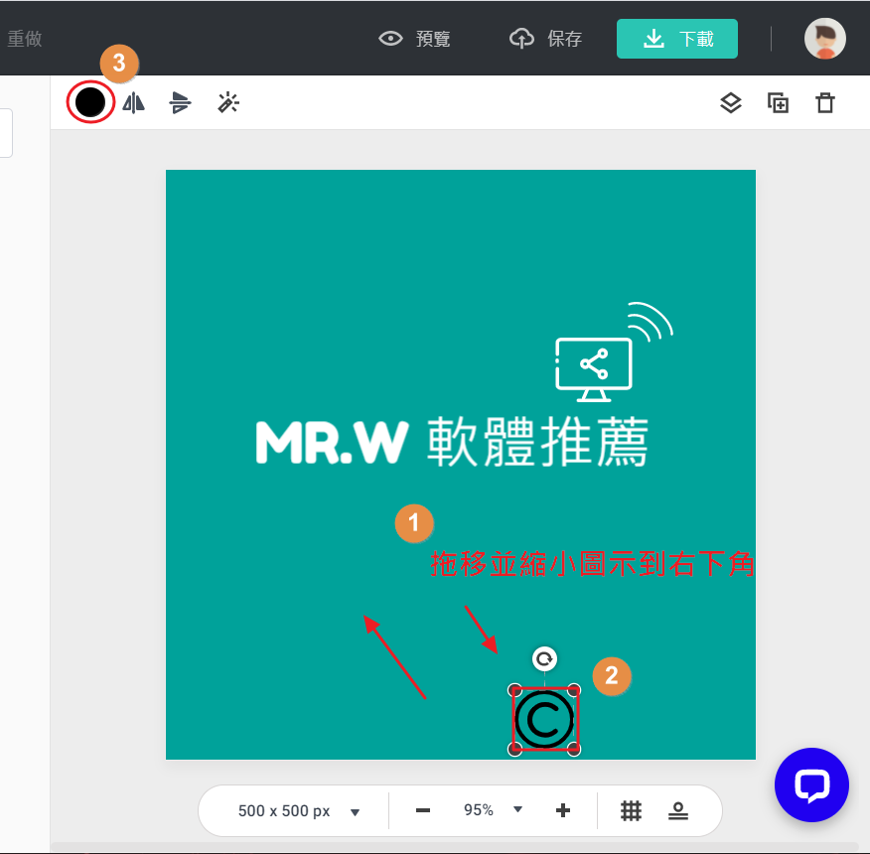Screen dimensions: 870x854
Task: Click the ruler guide icon beside the grid
Action: pos(678,810)
